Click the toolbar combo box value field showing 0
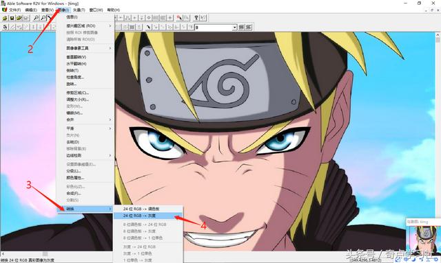The width and height of the screenshot is (441, 263). click(x=214, y=27)
